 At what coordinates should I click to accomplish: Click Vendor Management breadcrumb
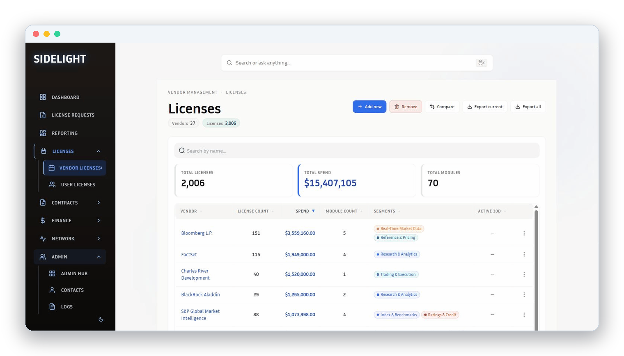tap(193, 92)
